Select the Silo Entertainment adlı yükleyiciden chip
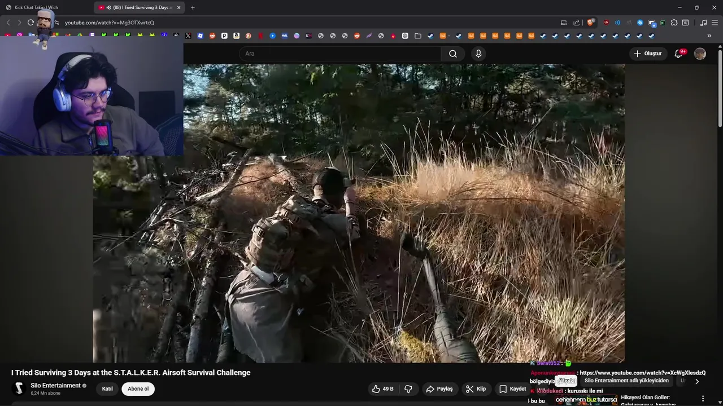The height and width of the screenshot is (406, 723). pyautogui.click(x=626, y=381)
